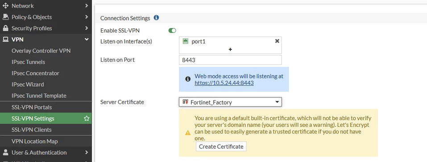Click the Connection Settings info icon
The height and width of the screenshot is (162, 427).
156,18
